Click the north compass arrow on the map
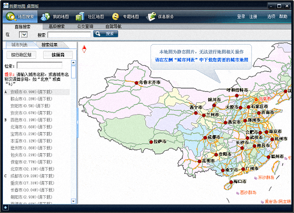 84,48
